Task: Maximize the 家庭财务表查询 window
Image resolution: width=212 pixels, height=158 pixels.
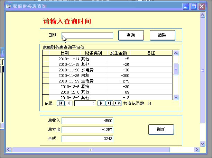Action: 194,6
